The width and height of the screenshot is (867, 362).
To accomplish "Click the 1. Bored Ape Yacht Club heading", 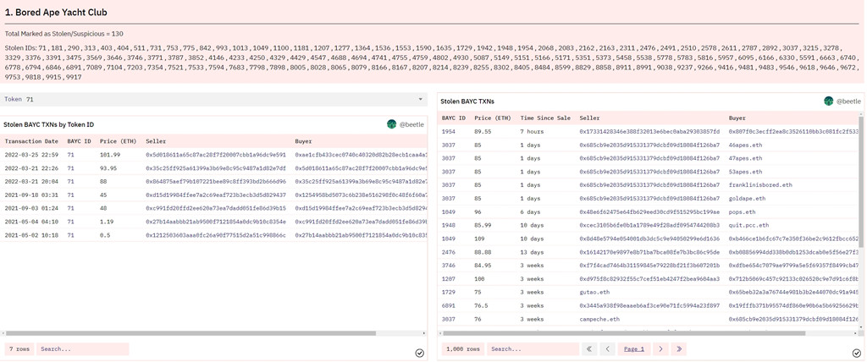I will [x=56, y=12].
